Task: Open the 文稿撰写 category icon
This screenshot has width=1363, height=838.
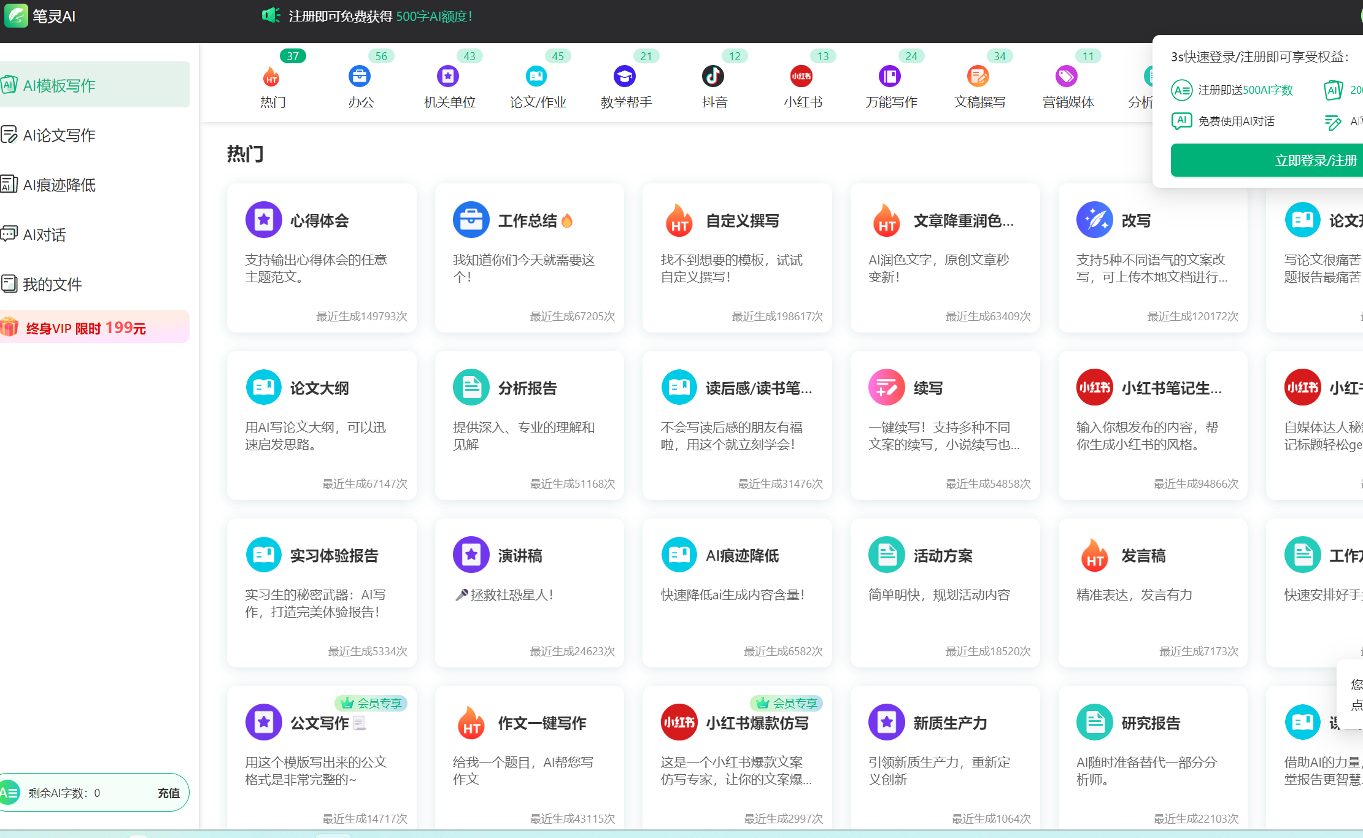Action: click(978, 77)
